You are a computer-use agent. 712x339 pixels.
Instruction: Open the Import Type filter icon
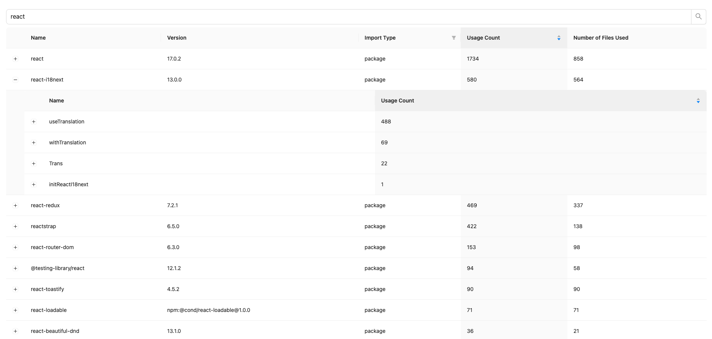click(454, 38)
